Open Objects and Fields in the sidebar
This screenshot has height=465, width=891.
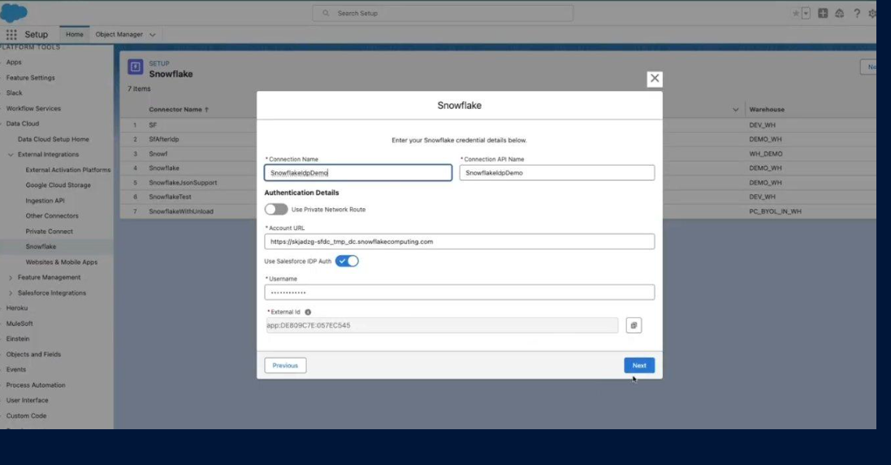click(x=33, y=354)
